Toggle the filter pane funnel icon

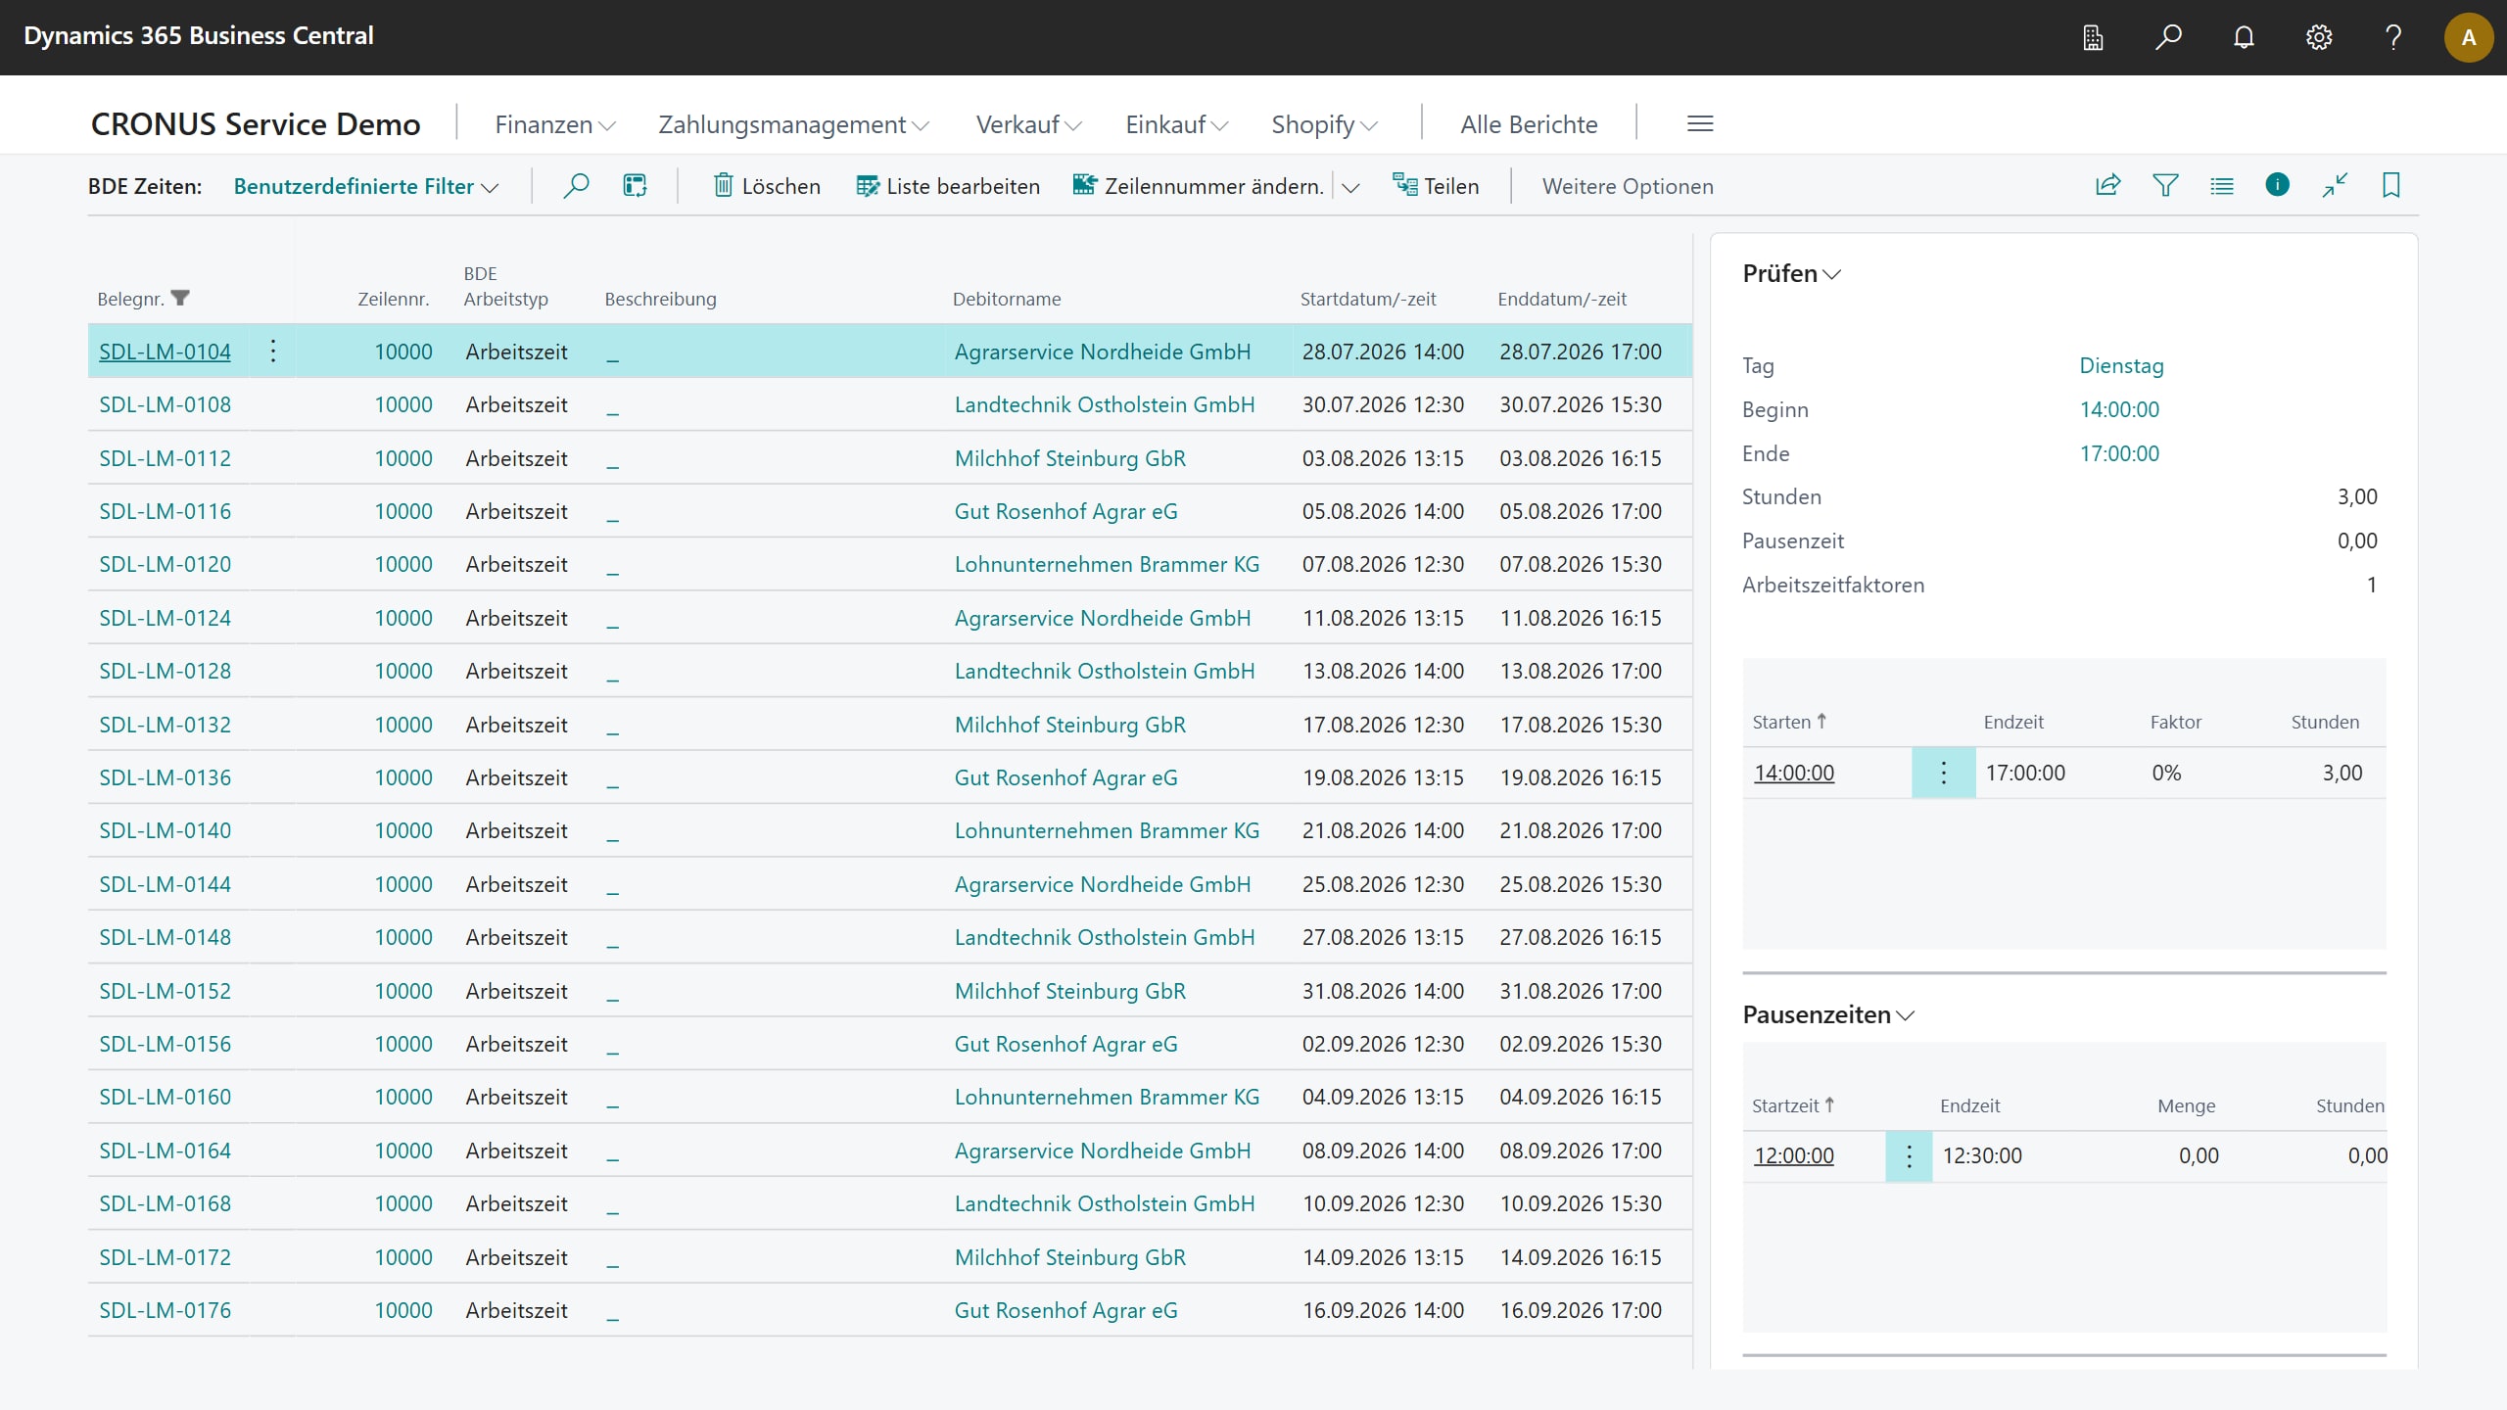click(2165, 185)
